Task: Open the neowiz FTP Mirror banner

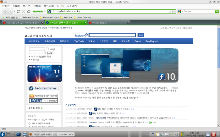Action: tap(43, 96)
